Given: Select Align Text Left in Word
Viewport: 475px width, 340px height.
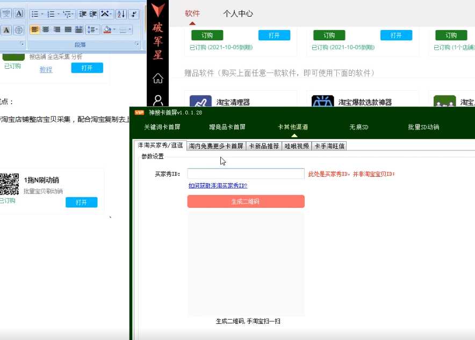Looking at the screenshot, I should point(35,30).
